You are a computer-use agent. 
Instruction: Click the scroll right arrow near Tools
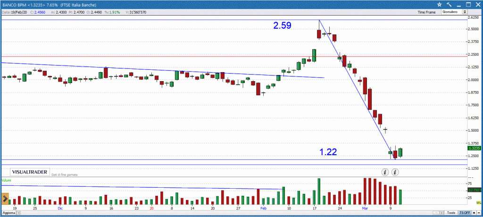(x=441, y=213)
